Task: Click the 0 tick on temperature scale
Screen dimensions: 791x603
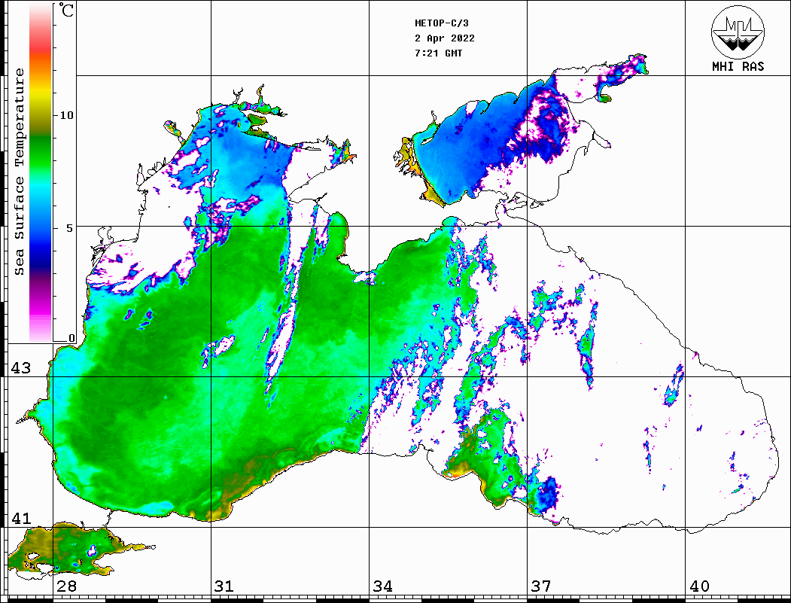Action: (x=72, y=338)
